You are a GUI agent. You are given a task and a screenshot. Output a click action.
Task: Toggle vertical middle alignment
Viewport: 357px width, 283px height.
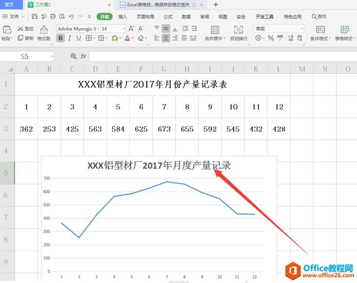pyautogui.click(x=166, y=29)
